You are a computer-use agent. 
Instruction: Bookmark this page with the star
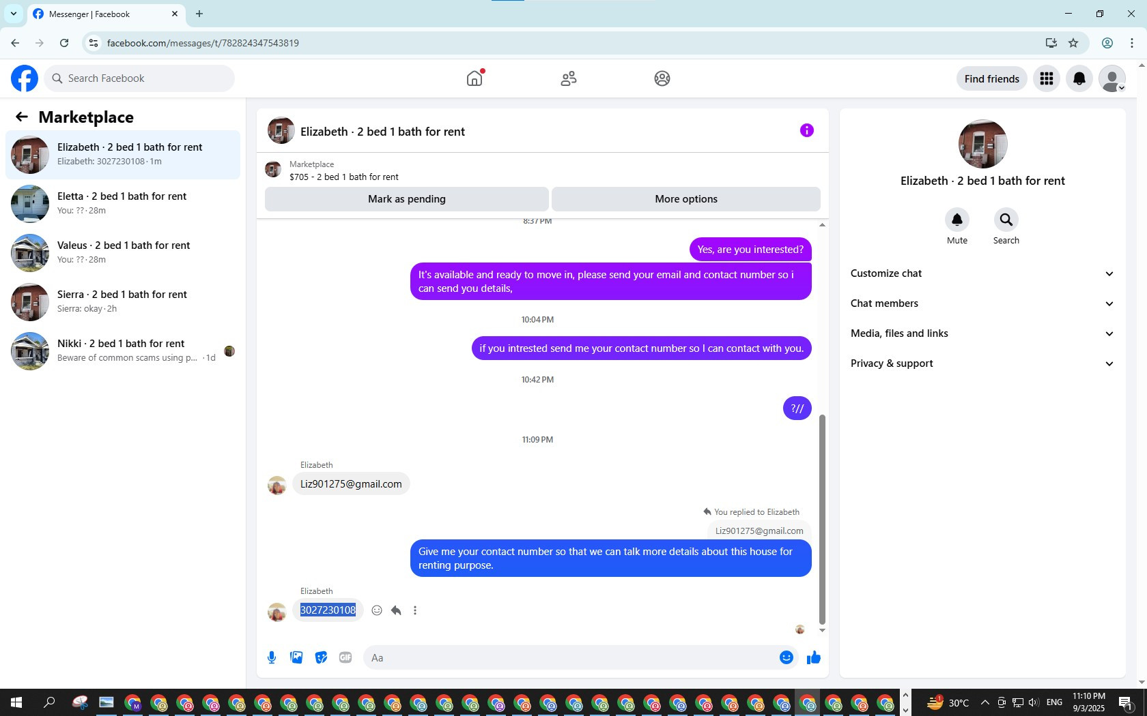click(x=1073, y=43)
